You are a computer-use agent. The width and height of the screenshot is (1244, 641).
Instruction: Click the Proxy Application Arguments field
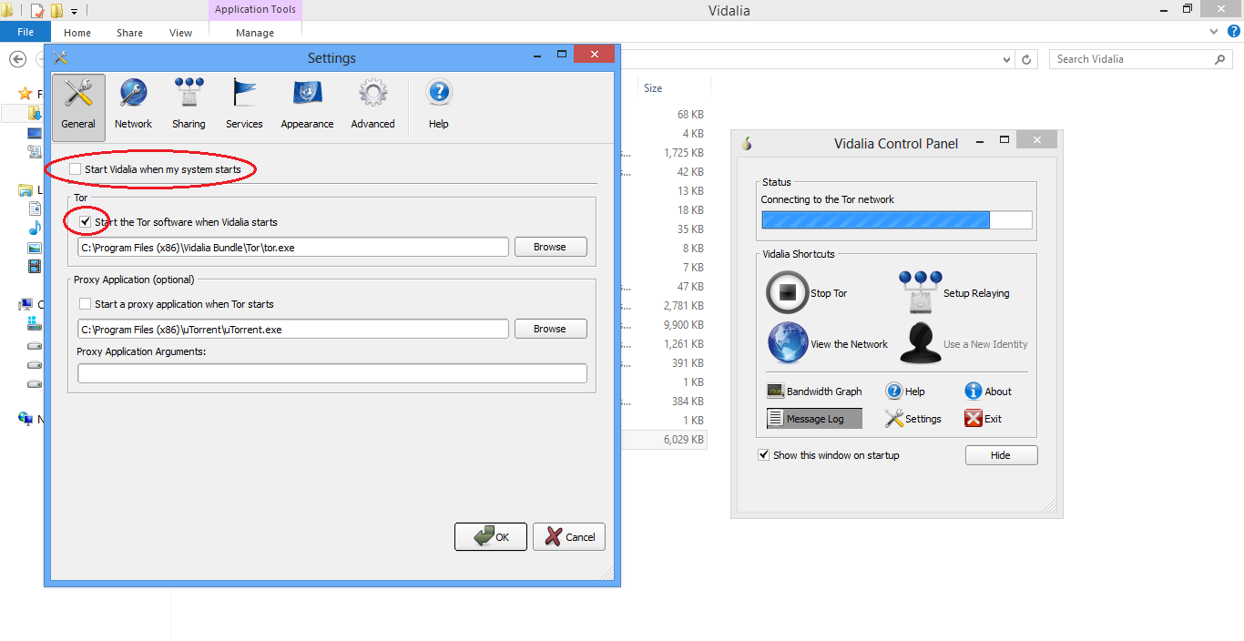point(332,373)
